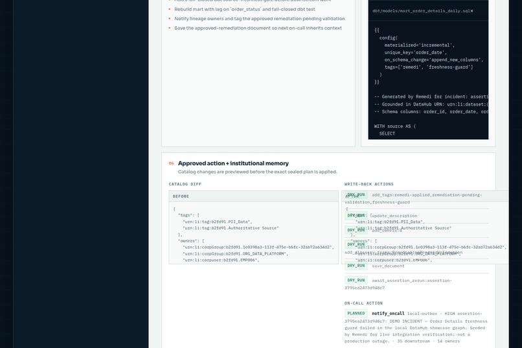Screen dimensions: 522x348
Task: Click the BEFORE panel header
Action: coord(253,196)
